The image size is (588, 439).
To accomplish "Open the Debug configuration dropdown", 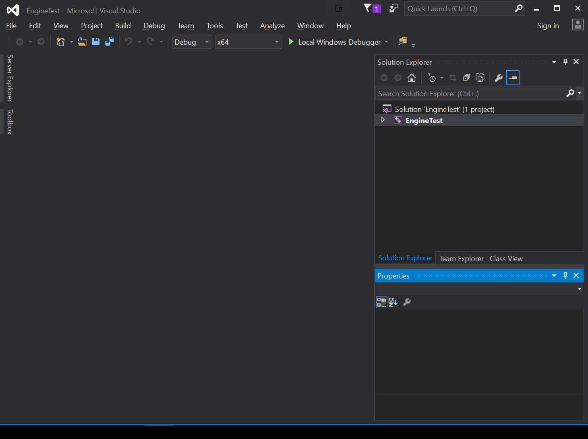I will pos(192,42).
